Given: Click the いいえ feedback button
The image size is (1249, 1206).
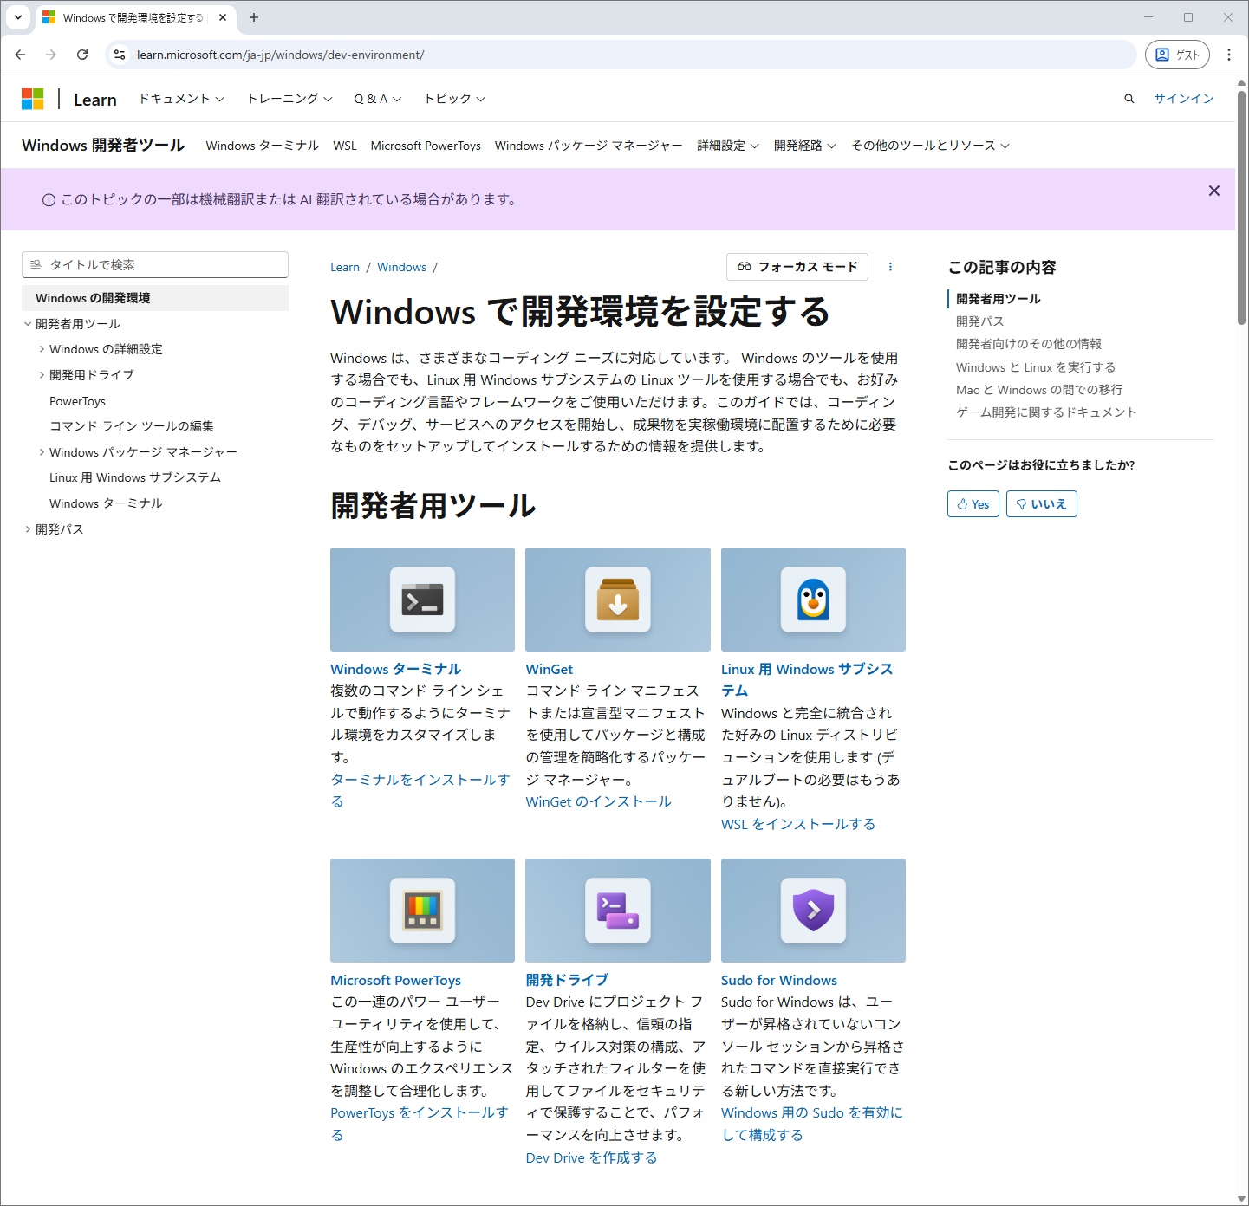Looking at the screenshot, I should point(1042,504).
